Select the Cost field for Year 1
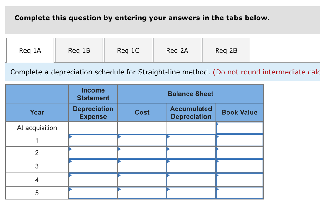The image size is (320, 203). tap(142, 140)
